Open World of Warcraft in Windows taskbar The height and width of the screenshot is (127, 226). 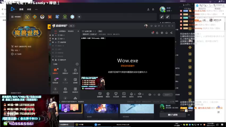click(x=123, y=124)
